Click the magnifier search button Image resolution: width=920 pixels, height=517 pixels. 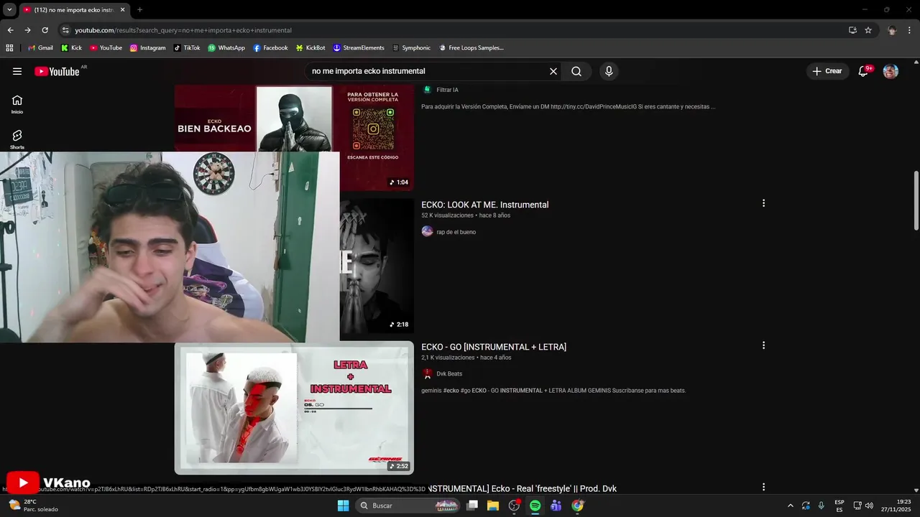(x=576, y=71)
